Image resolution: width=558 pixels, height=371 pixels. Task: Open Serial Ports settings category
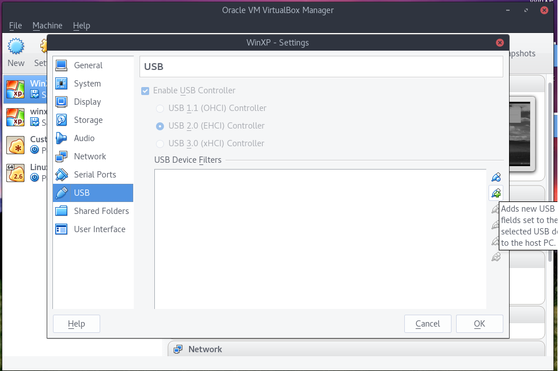point(93,175)
